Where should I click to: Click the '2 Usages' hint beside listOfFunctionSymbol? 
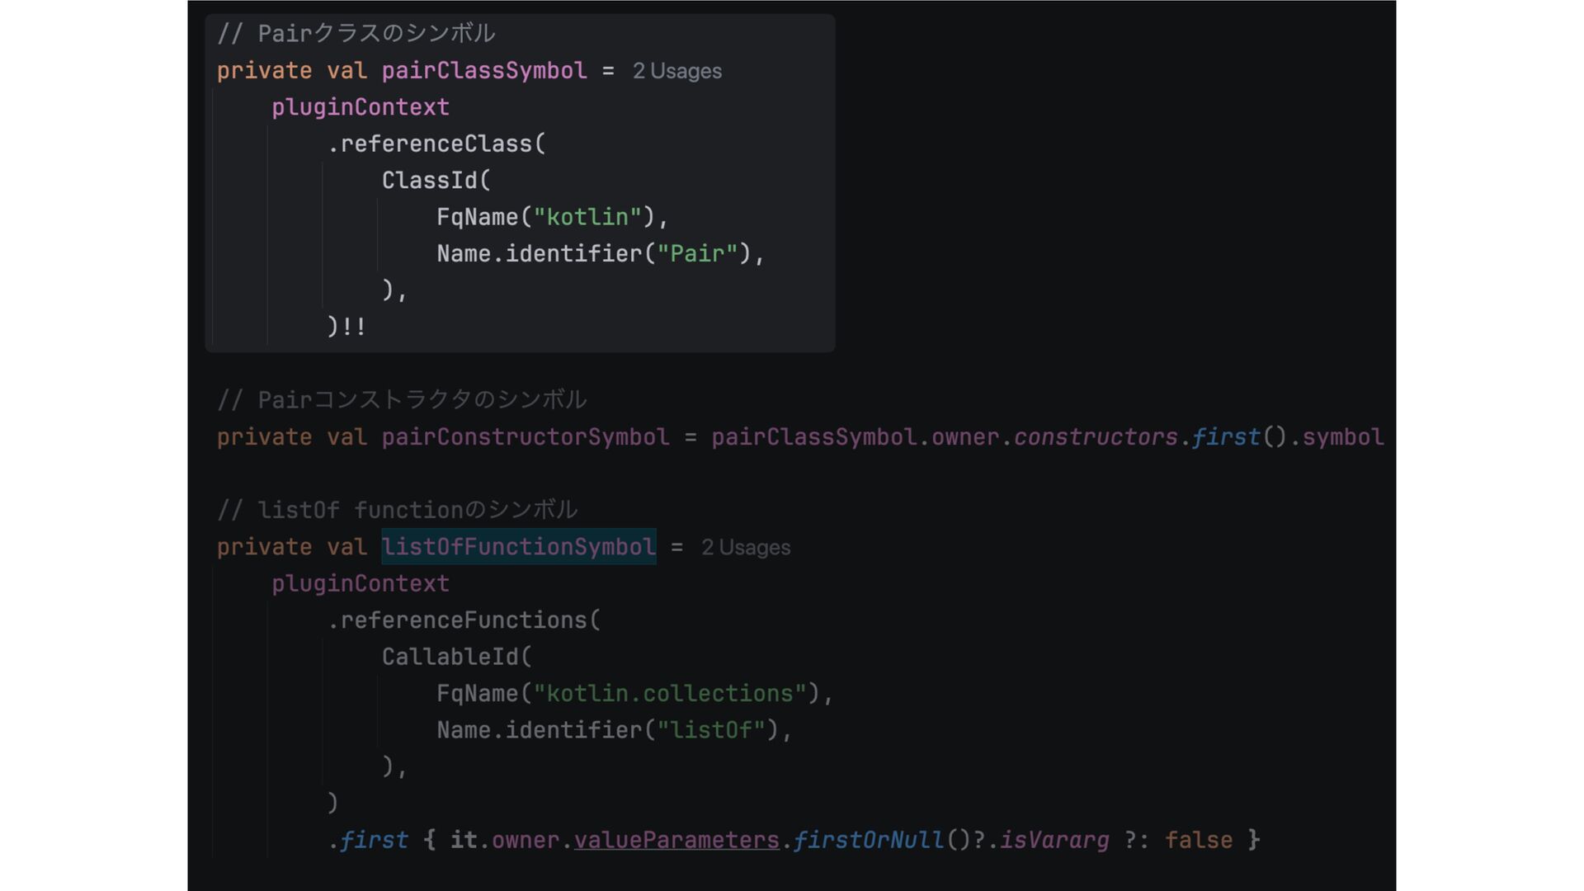point(745,548)
